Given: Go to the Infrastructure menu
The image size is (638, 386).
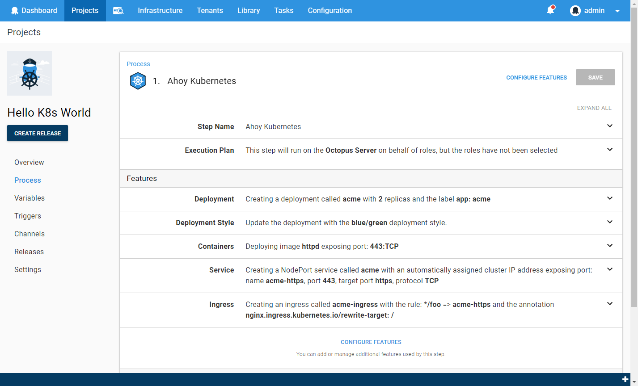Looking at the screenshot, I should pyautogui.click(x=160, y=11).
